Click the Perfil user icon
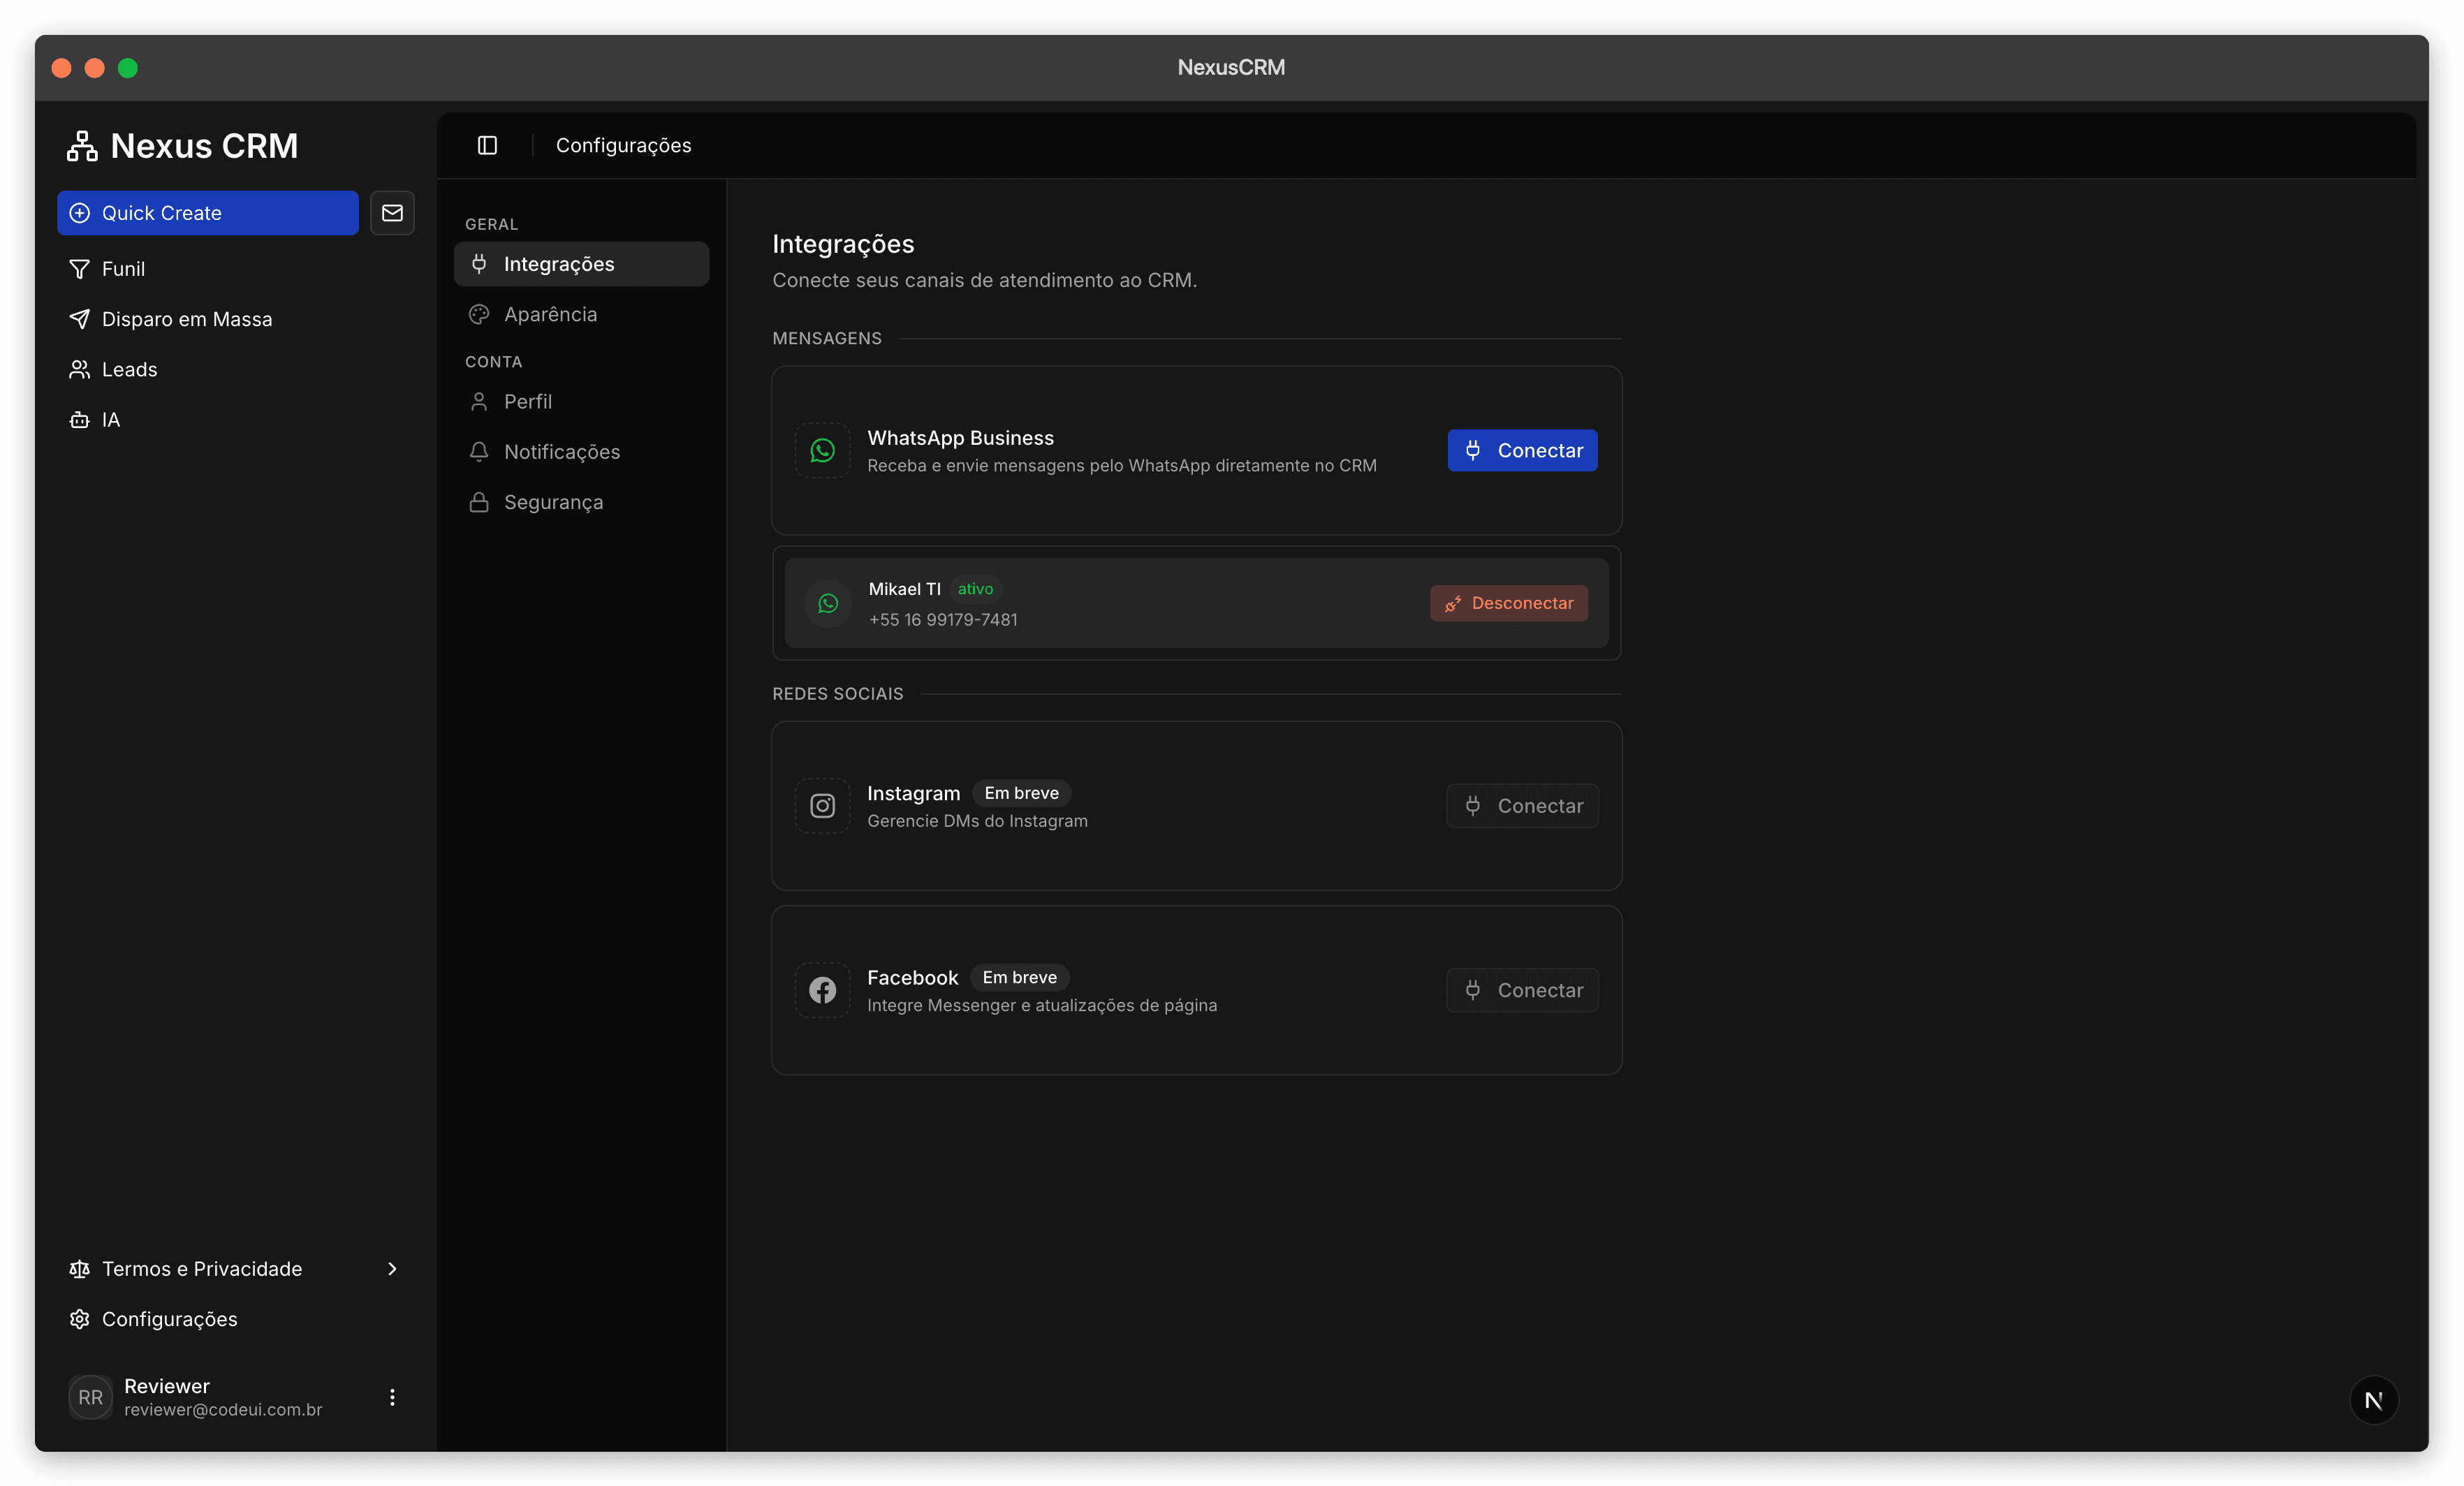 coord(479,401)
